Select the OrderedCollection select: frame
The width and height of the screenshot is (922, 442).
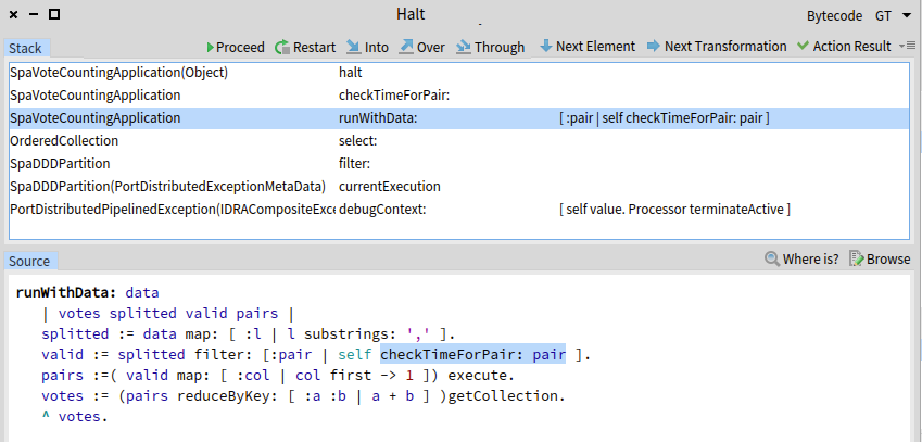[459, 141]
